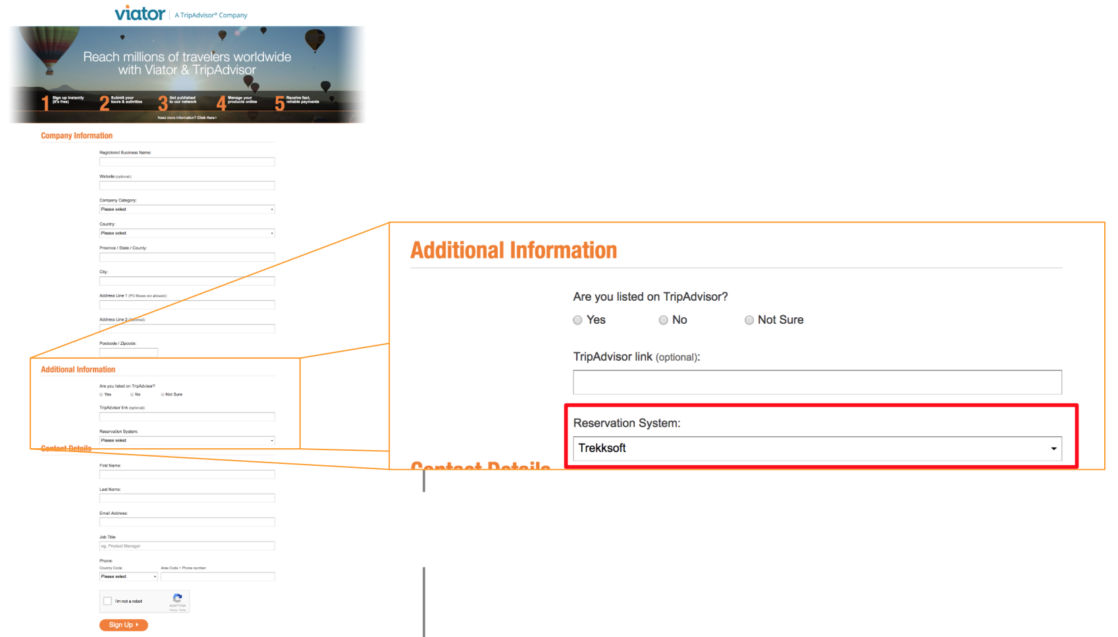Viewport: 1118px width, 637px height.
Task: Open the Company Category dropdown
Action: pyautogui.click(x=187, y=209)
